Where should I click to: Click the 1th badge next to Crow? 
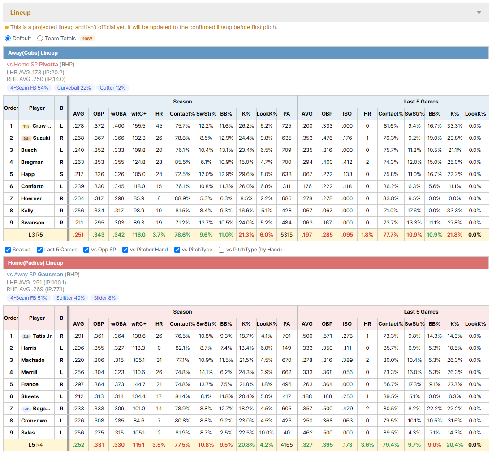(x=26, y=126)
